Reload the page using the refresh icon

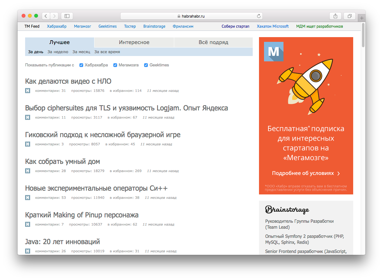pos(259,16)
